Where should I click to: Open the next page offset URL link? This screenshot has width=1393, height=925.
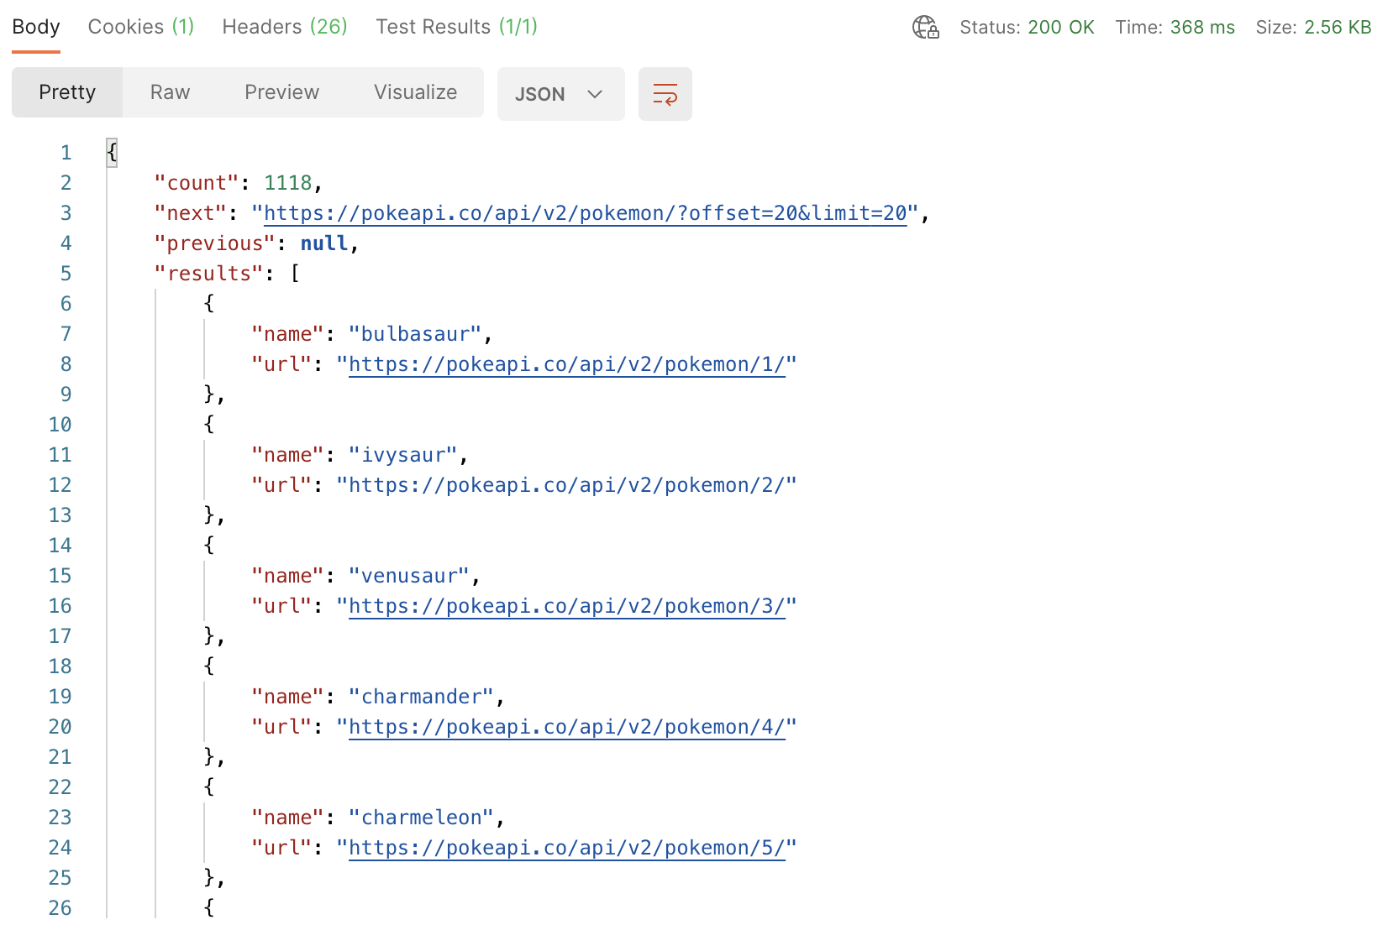pos(585,213)
